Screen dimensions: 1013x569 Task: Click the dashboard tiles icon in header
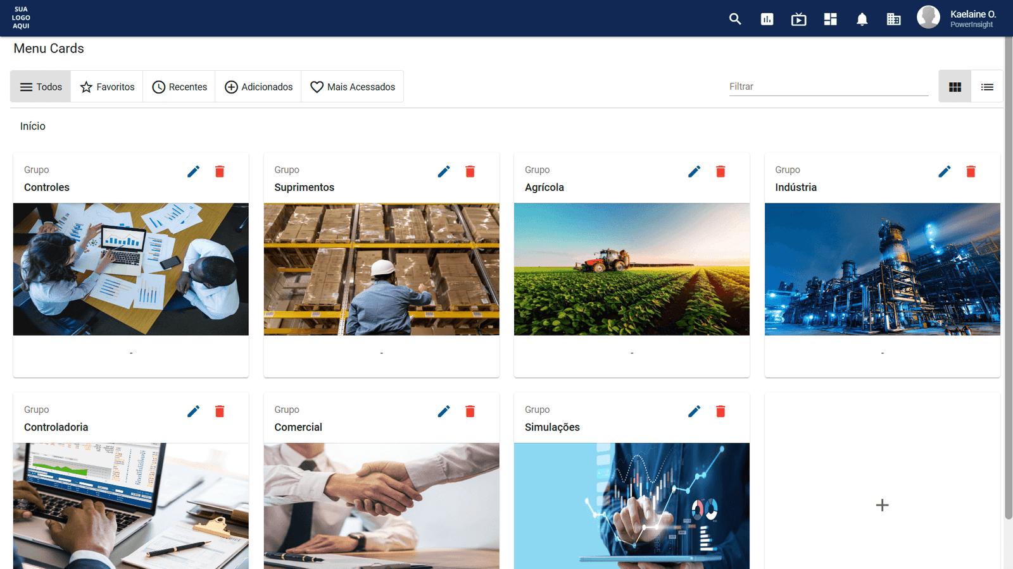coord(830,19)
